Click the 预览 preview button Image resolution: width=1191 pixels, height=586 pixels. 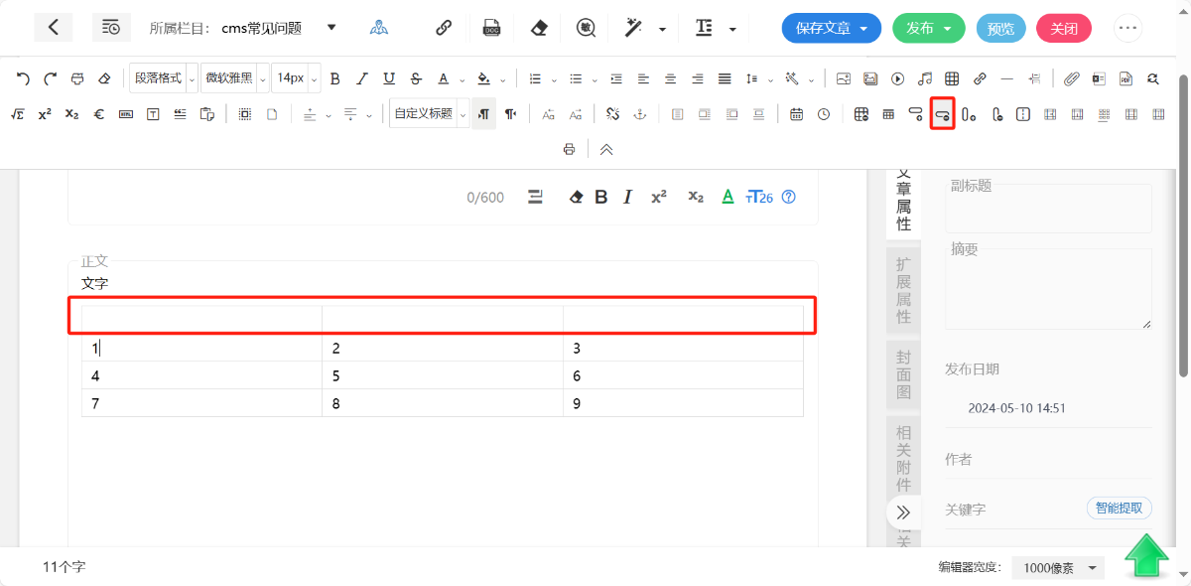[x=1000, y=28]
